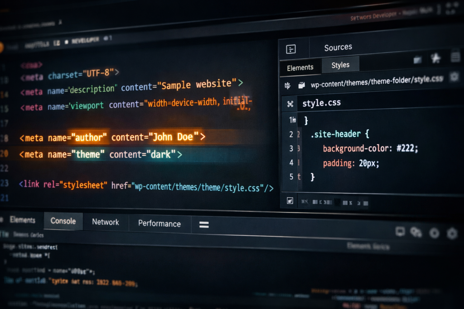The height and width of the screenshot is (309, 464).
Task: Click the small square icon below CSS editor
Action: pyautogui.click(x=290, y=200)
